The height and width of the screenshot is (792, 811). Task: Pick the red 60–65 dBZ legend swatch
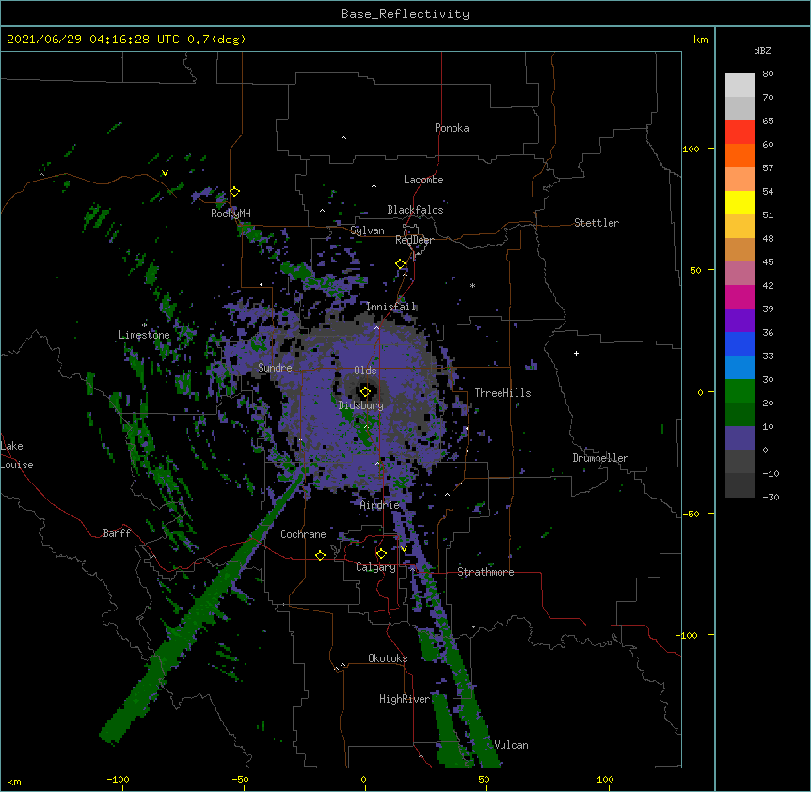[x=739, y=133]
